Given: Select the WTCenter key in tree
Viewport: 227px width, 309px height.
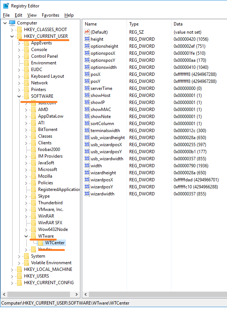Looking at the screenshot, I should click(55, 243).
